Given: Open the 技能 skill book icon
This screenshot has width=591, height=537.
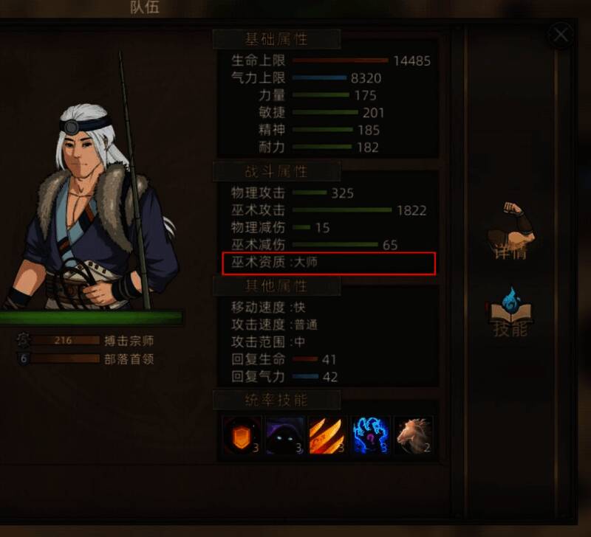Looking at the screenshot, I should point(510,311).
